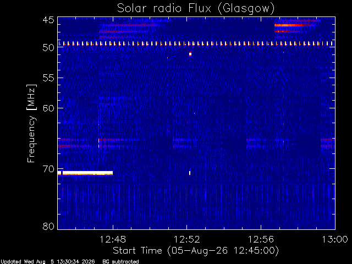Click the Start Time axis caption

click(196, 251)
